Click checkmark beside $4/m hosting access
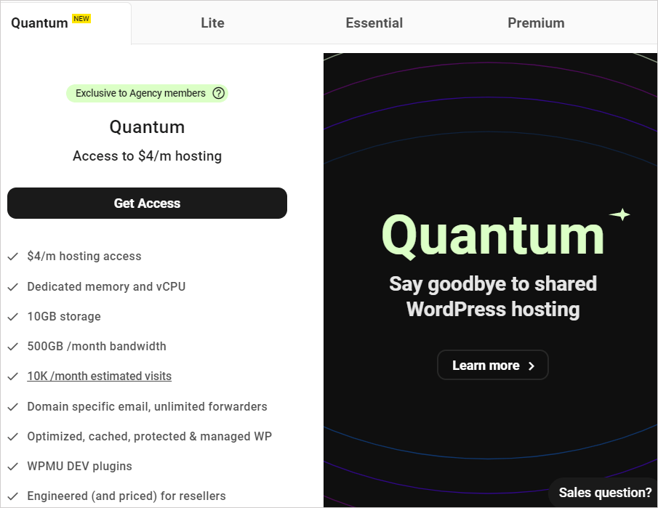The width and height of the screenshot is (658, 508). pos(12,257)
